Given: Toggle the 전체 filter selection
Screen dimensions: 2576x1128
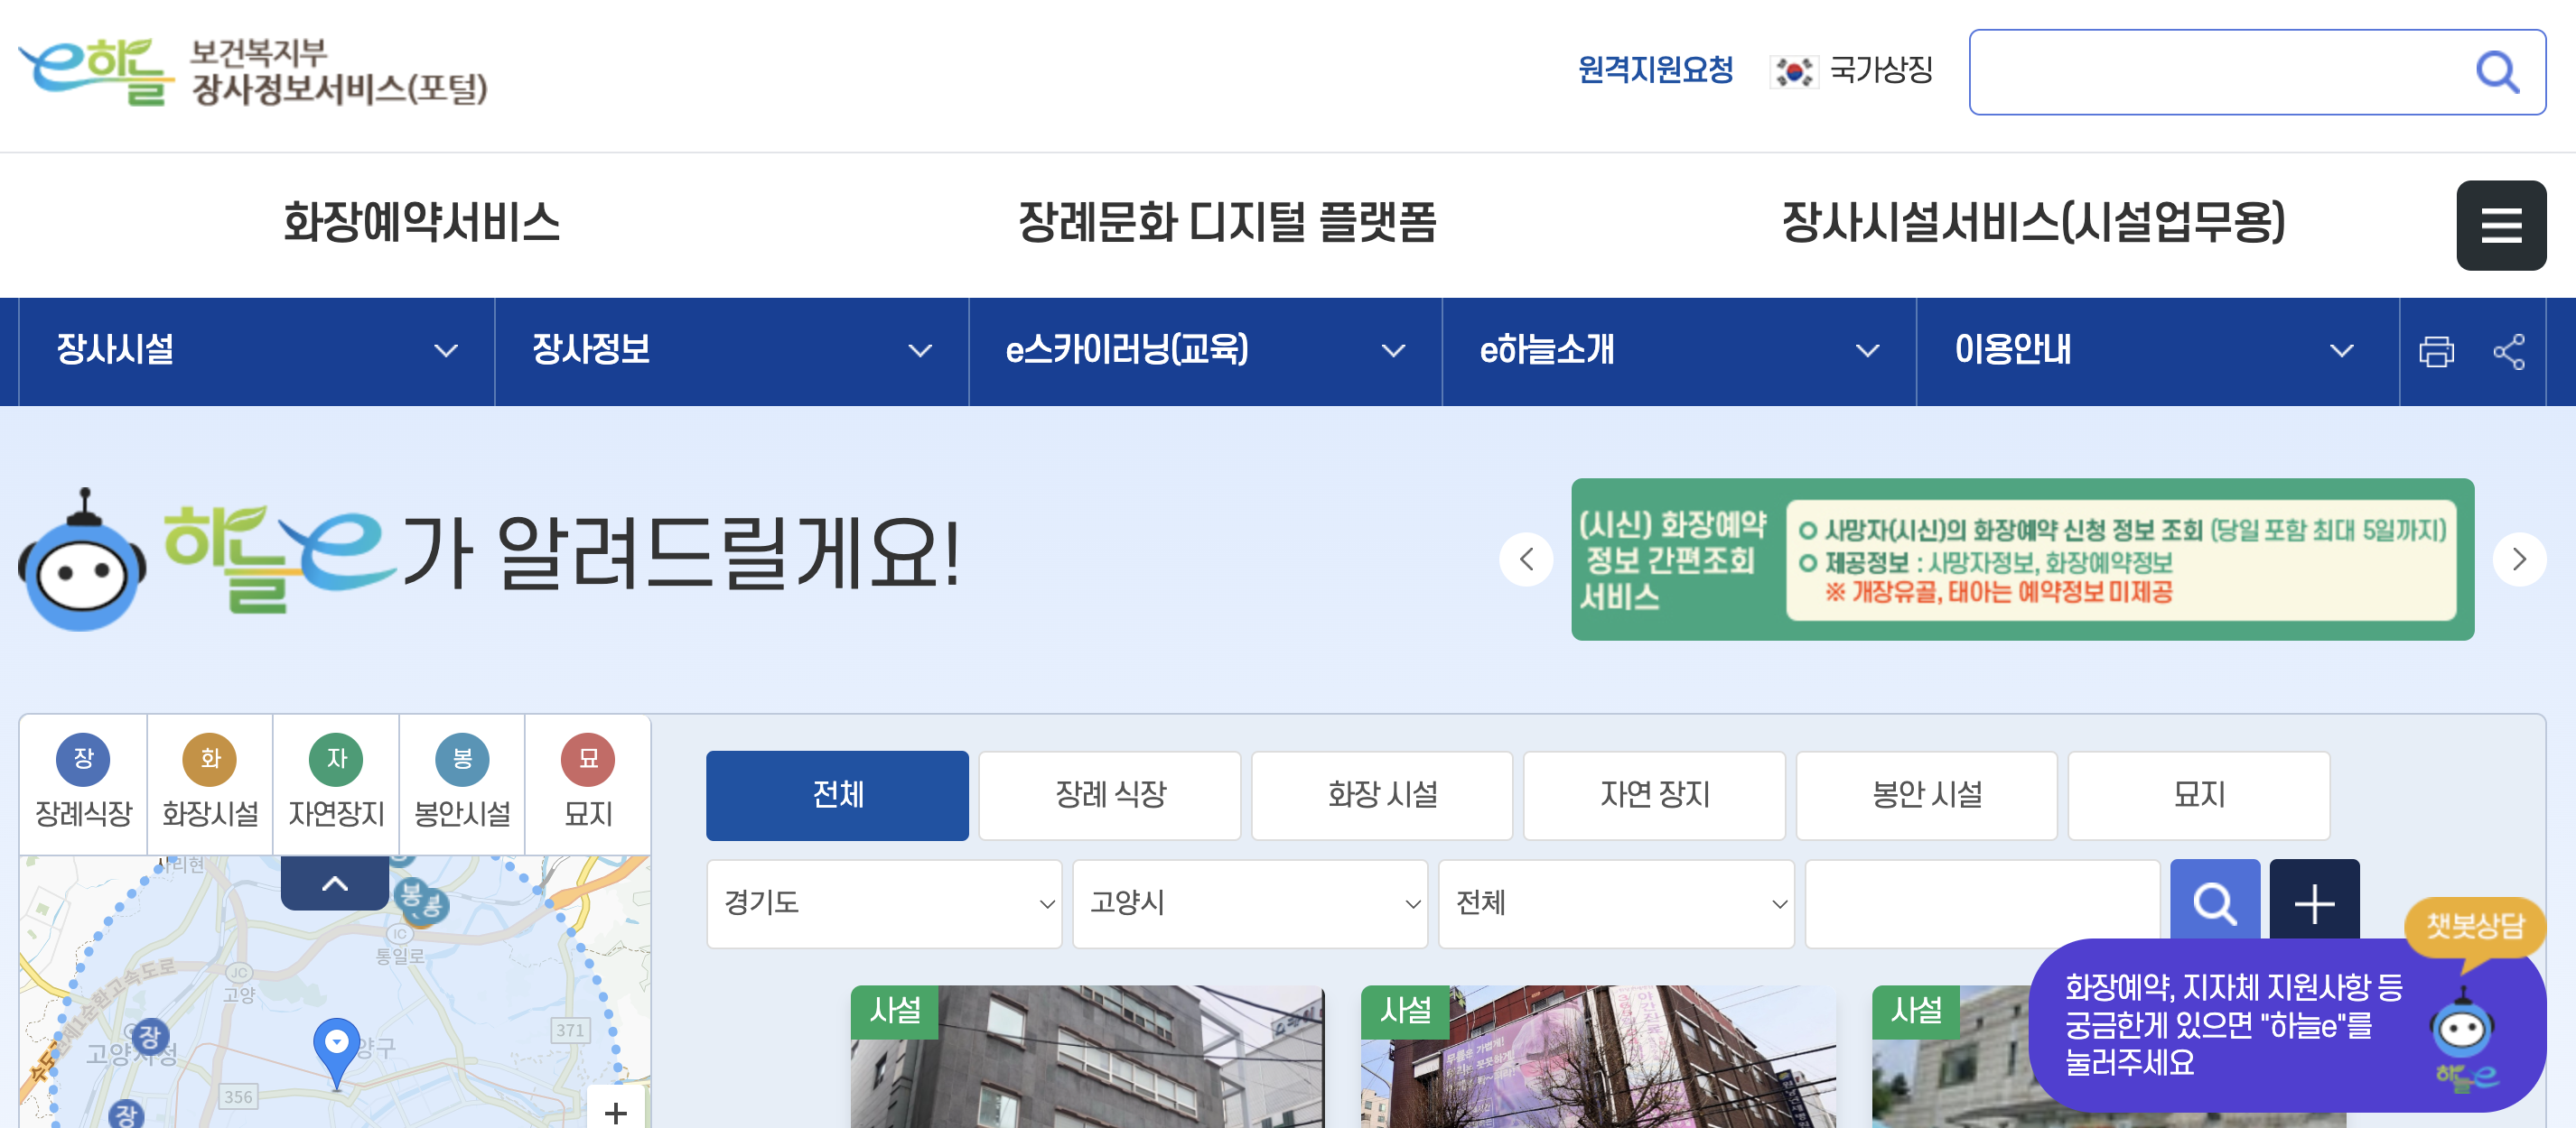Looking at the screenshot, I should tap(837, 794).
